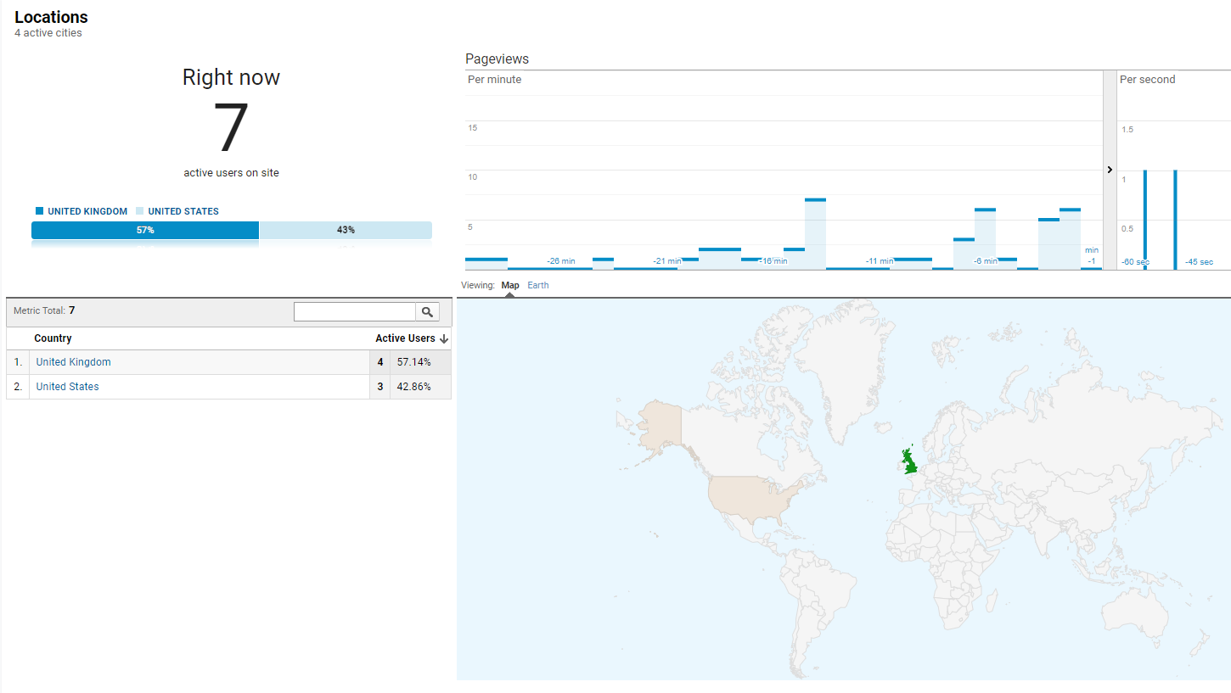
Task: Click the United Kingdom legend swatch
Action: (x=39, y=211)
